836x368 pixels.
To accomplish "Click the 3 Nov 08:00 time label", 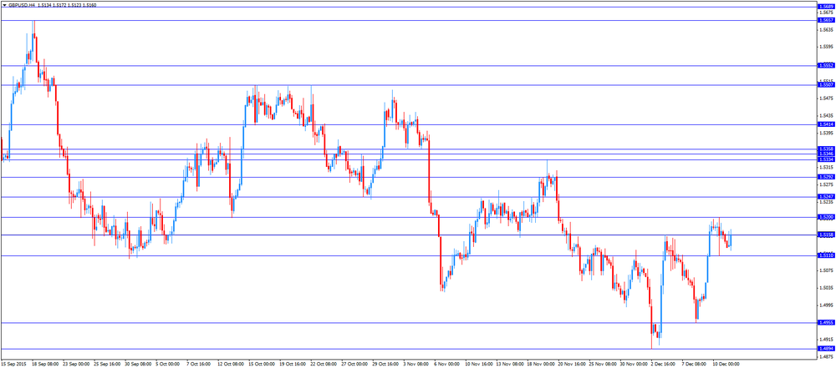I will 415,365.
